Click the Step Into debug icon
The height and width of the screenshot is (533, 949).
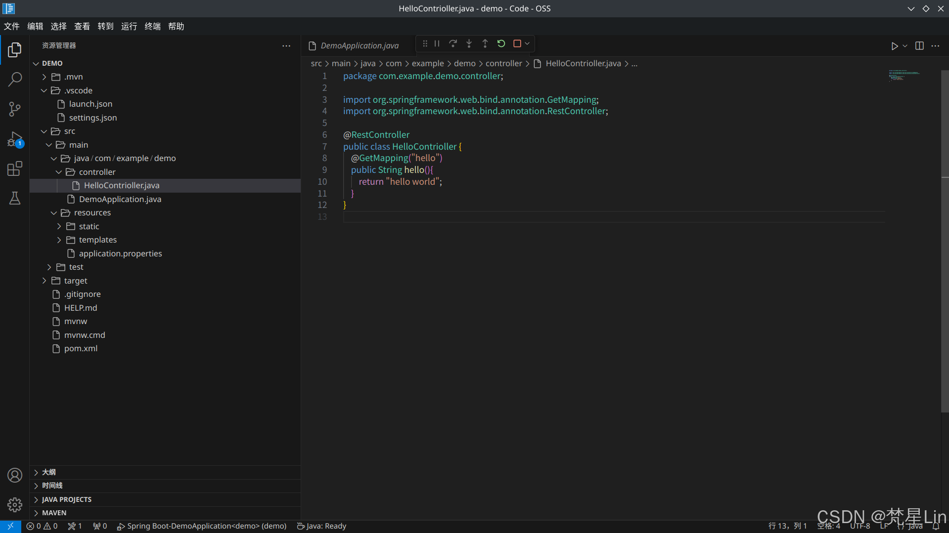click(x=469, y=43)
